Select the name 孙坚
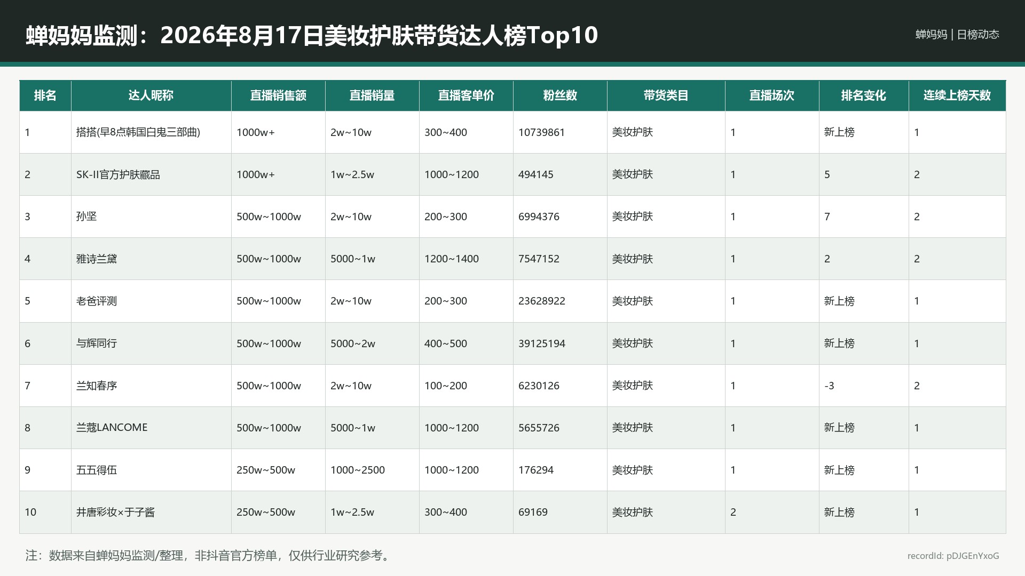This screenshot has width=1025, height=576. click(x=86, y=217)
